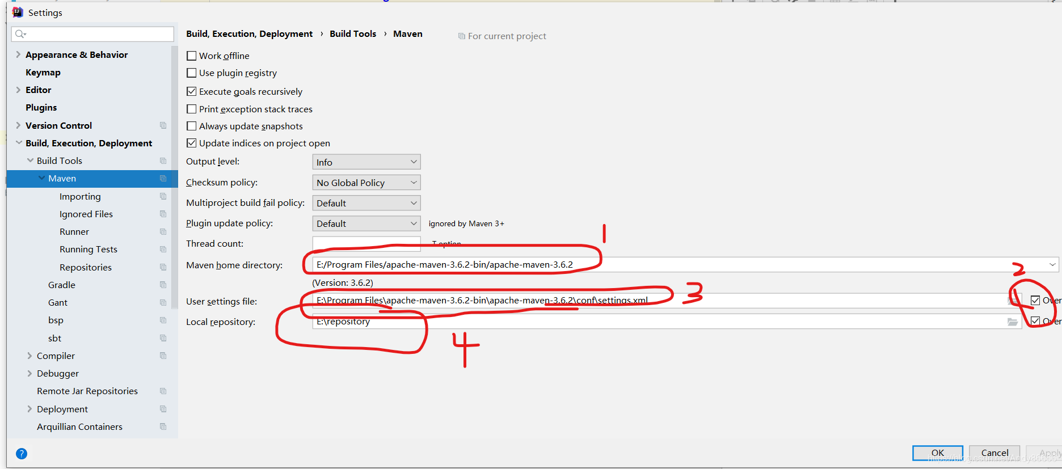The image size is (1062, 469).
Task: Uncheck Execute goals recursively
Action: click(x=192, y=91)
